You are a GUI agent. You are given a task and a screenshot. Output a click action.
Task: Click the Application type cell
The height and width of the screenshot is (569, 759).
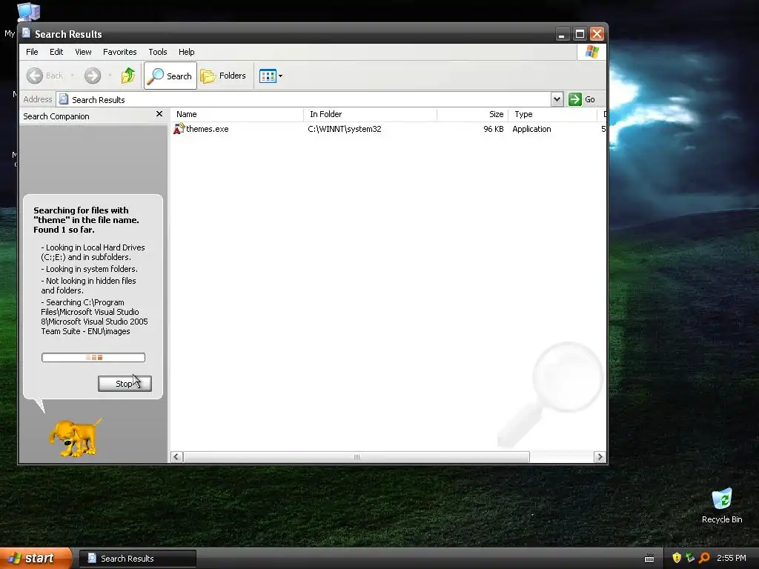[531, 129]
